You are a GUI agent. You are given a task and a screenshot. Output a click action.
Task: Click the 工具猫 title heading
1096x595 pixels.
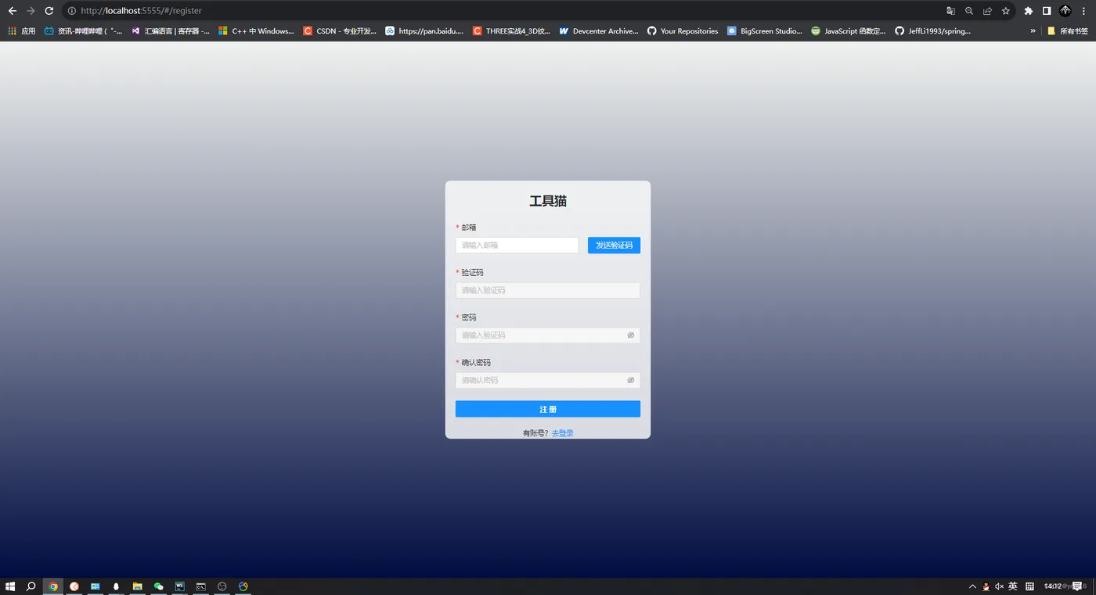(x=548, y=201)
